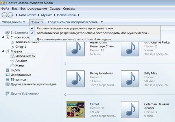The width and height of the screenshot is (175, 122).
Task: Open Другие элементы мультимедиа icon
Action: click(8, 84)
